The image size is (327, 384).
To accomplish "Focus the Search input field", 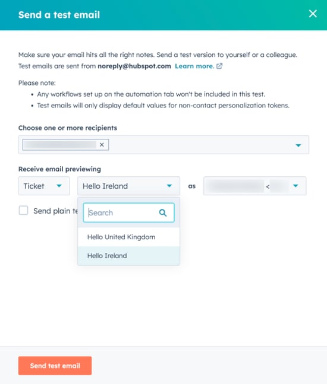I will [x=122, y=213].
